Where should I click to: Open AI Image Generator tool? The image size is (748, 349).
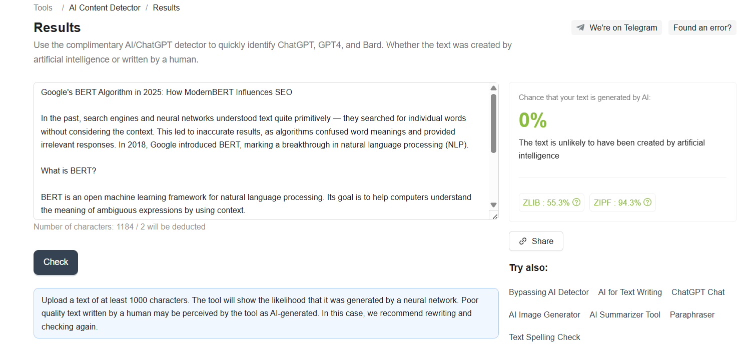pos(544,314)
